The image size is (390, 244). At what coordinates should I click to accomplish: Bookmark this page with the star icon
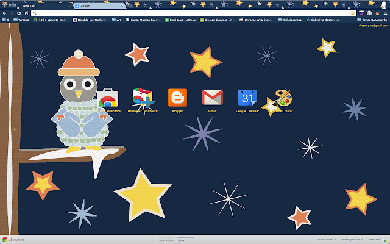353,13
